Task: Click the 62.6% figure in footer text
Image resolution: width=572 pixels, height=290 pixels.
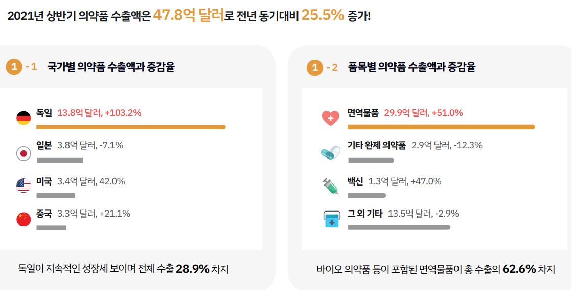Action: (x=519, y=269)
